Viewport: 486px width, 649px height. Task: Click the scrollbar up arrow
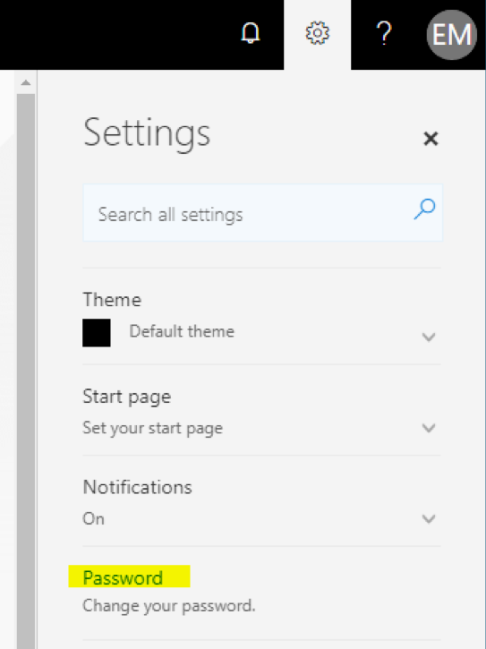click(x=26, y=82)
